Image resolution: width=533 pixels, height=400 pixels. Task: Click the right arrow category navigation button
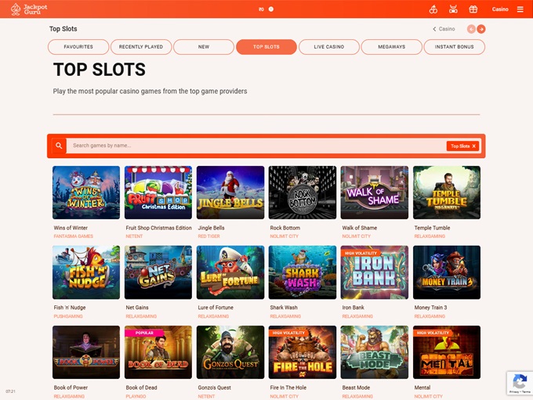[x=481, y=29]
